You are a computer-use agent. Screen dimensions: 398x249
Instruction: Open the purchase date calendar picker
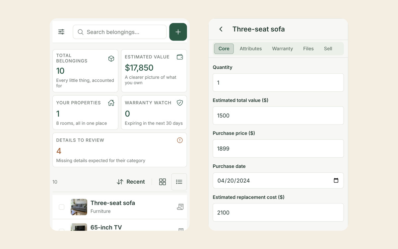click(x=336, y=181)
